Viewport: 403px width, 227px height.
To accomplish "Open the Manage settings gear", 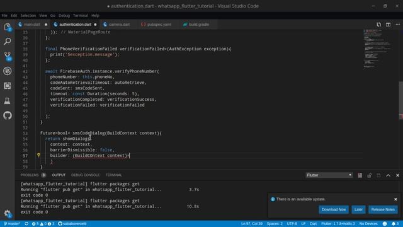I will pos(7,213).
